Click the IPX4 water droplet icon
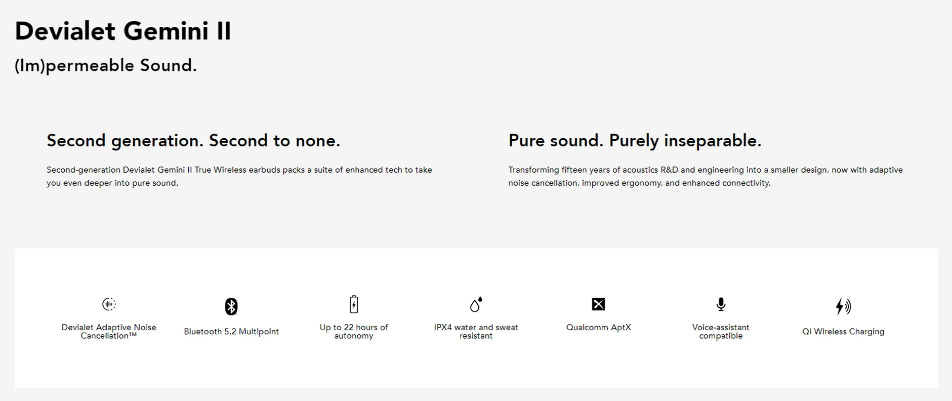The image size is (952, 401). (x=476, y=304)
